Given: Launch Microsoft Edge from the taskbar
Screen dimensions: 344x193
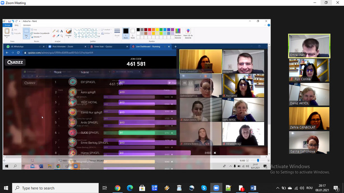Looking at the screenshot, I should click(x=130, y=188).
